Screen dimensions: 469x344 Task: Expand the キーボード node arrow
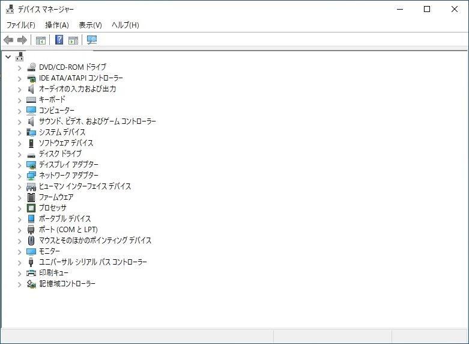19,100
